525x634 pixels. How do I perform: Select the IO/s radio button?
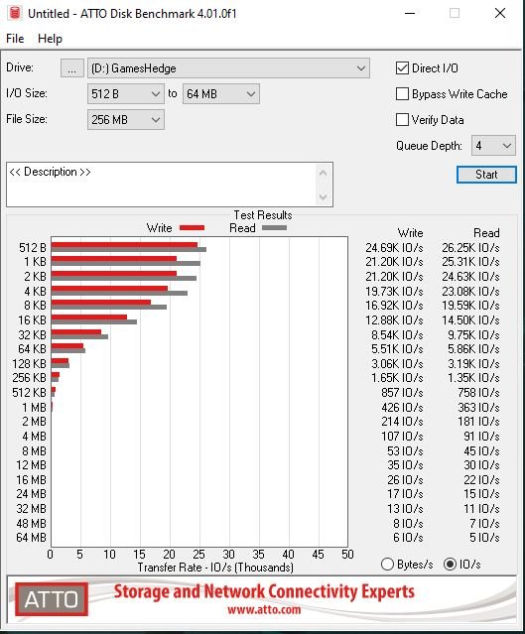pos(450,564)
